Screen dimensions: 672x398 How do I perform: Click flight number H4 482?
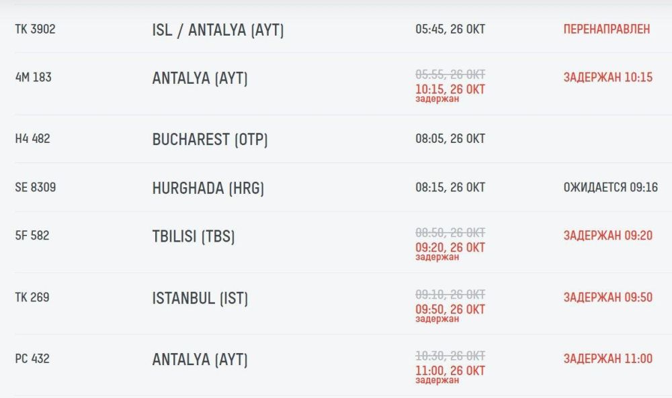point(32,139)
